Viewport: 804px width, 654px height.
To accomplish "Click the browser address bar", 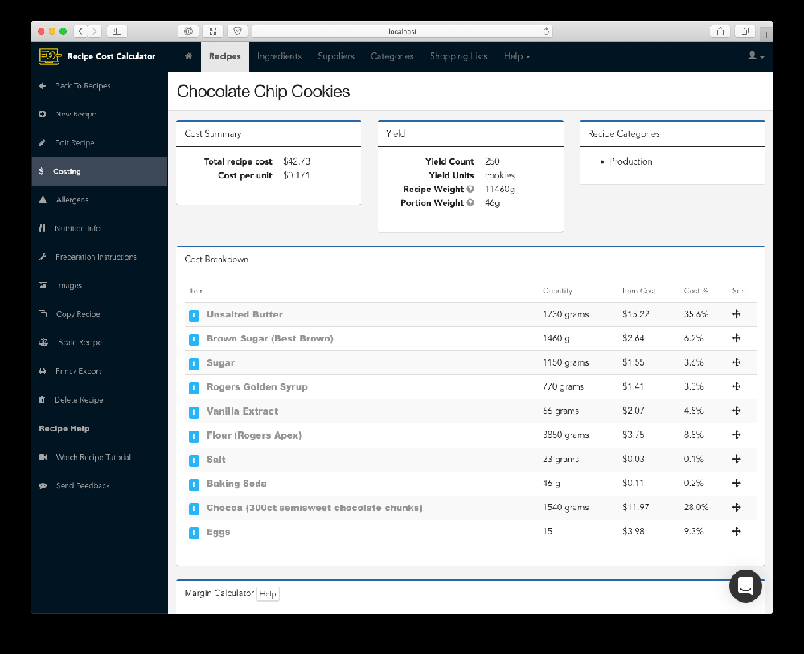I will (x=403, y=31).
